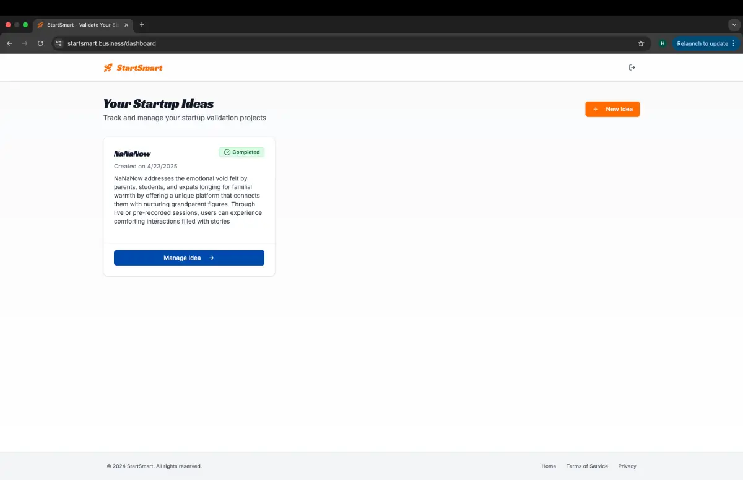Open the site information icon in address bar
This screenshot has width=743, height=480.
click(x=59, y=43)
